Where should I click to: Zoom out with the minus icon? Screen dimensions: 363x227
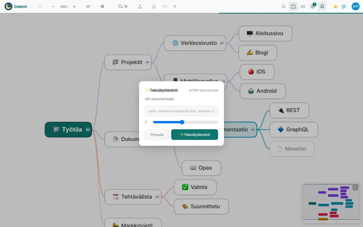click(x=53, y=6)
